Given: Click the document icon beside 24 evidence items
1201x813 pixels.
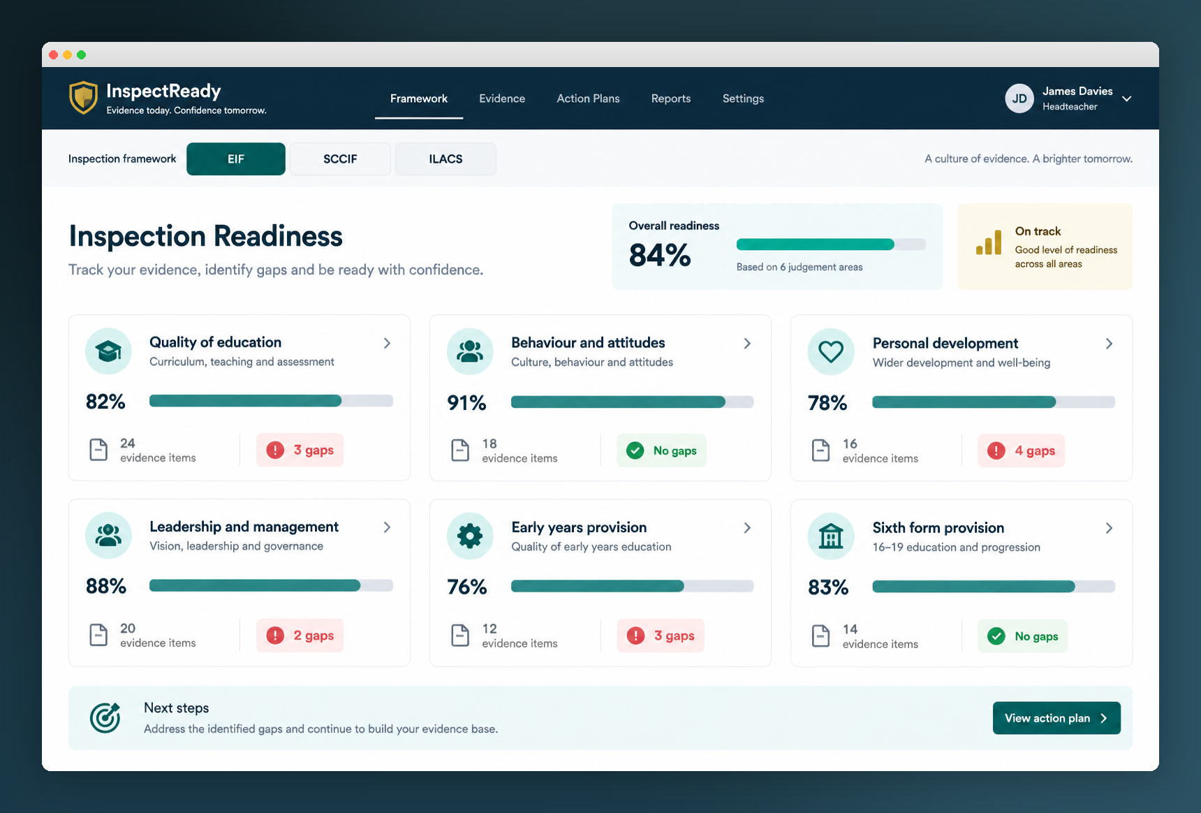Looking at the screenshot, I should coord(98,450).
